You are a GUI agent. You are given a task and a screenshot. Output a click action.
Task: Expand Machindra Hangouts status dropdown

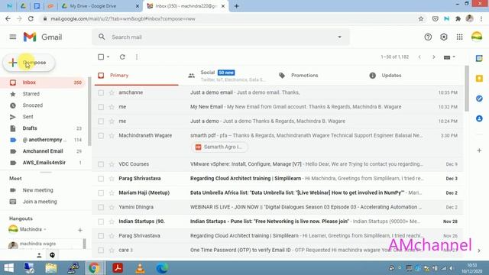click(45, 229)
